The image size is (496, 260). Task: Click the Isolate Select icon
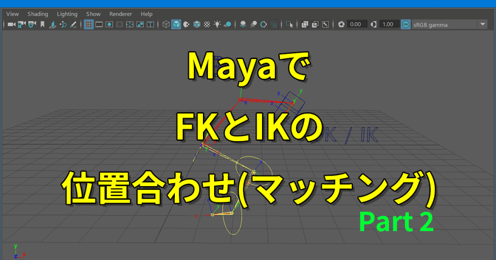coord(289,24)
